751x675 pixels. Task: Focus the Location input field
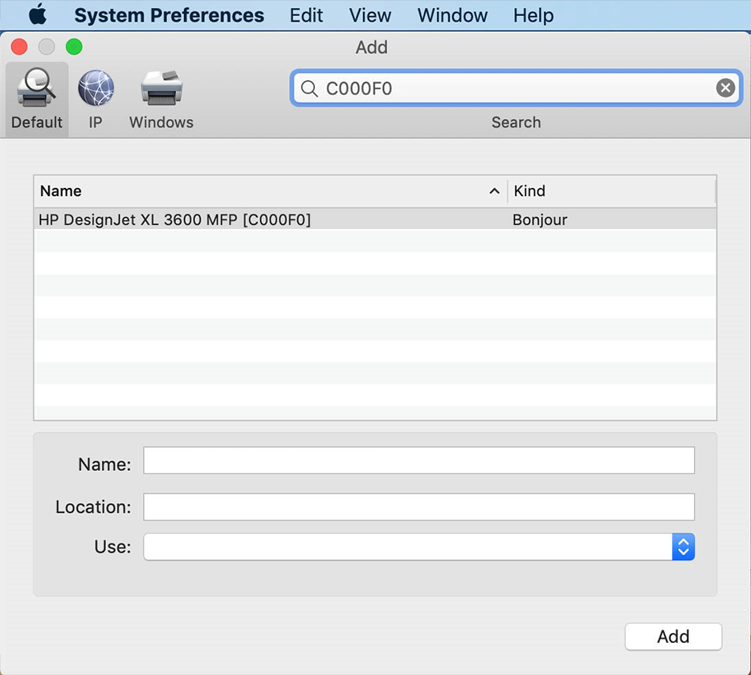(x=418, y=507)
